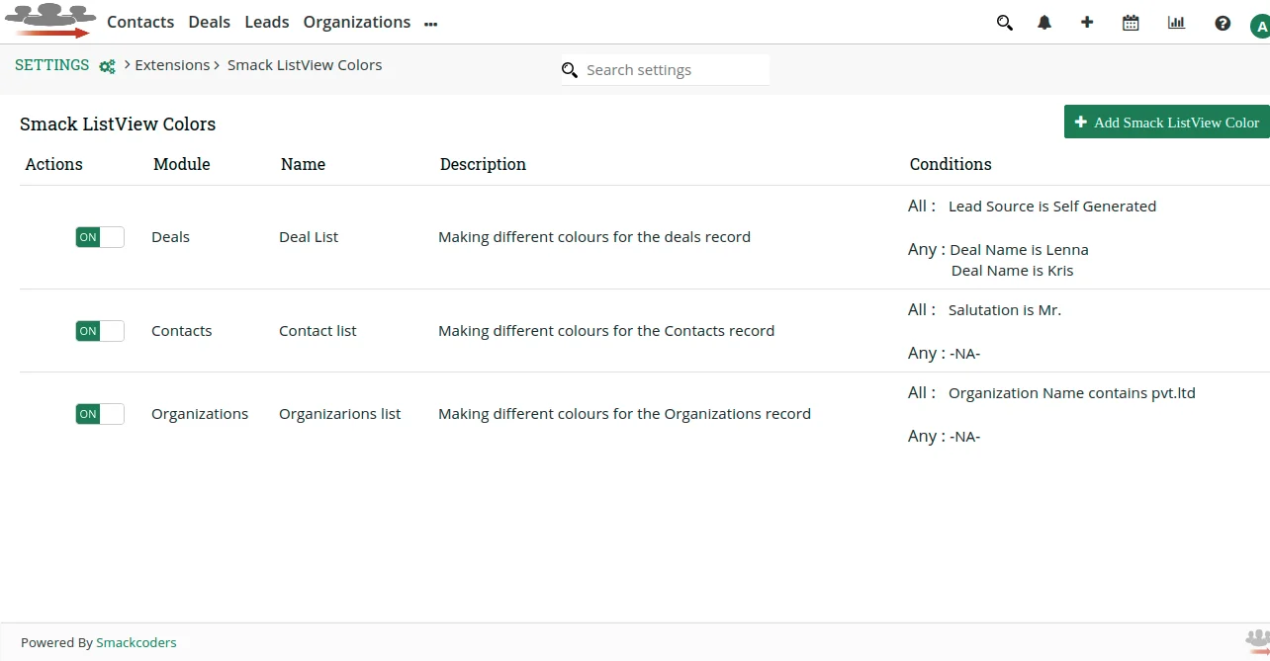Open the Leads module
This screenshot has width=1270, height=661.
[266, 22]
